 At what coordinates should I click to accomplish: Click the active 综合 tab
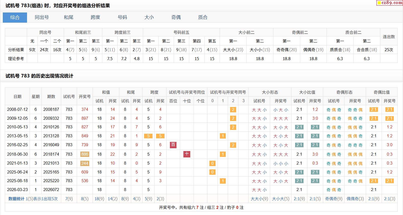tap(15, 17)
